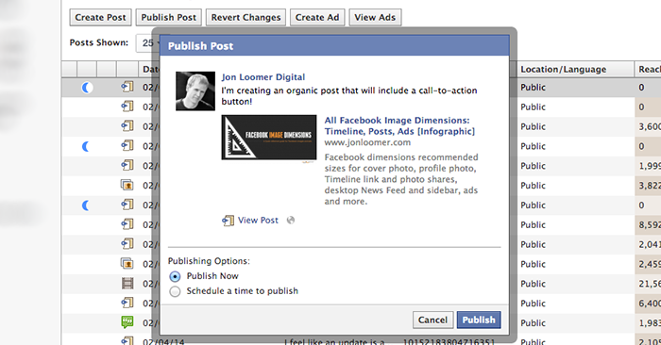Sort by the Location/Language column header
The height and width of the screenshot is (345, 661).
(575, 70)
